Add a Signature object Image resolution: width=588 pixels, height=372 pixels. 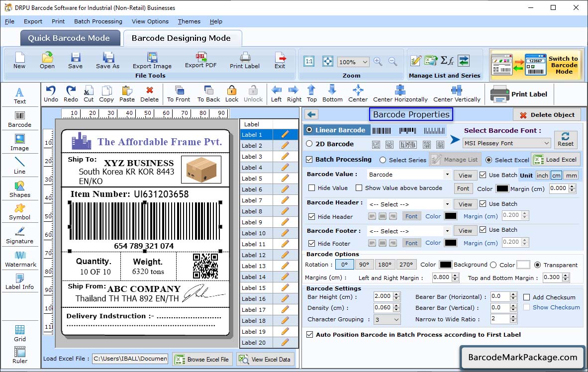[x=19, y=236]
